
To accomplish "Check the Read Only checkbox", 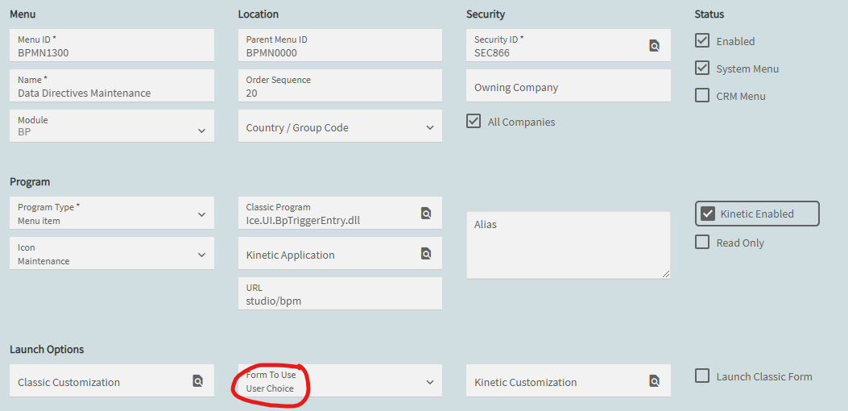I will 702,242.
